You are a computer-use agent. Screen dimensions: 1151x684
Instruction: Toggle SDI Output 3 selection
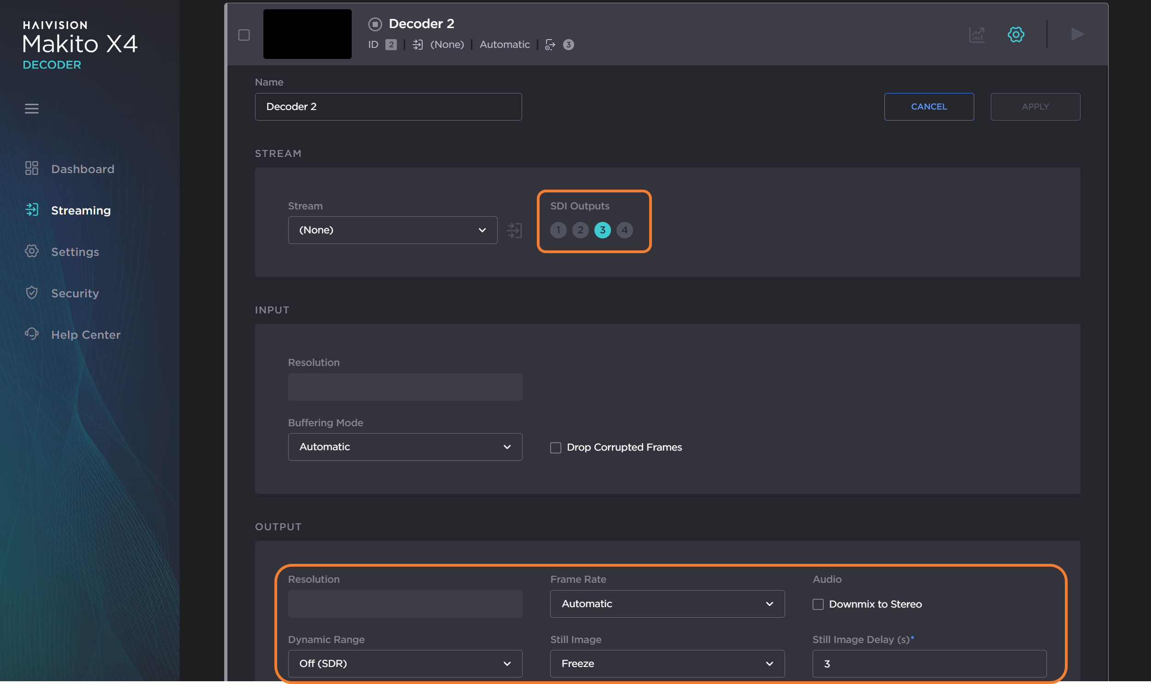[x=602, y=229]
